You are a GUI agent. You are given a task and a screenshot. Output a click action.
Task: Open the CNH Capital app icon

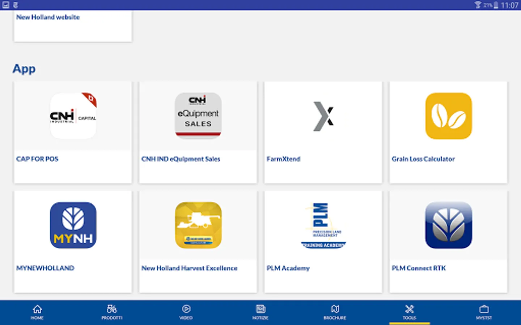[x=73, y=116]
